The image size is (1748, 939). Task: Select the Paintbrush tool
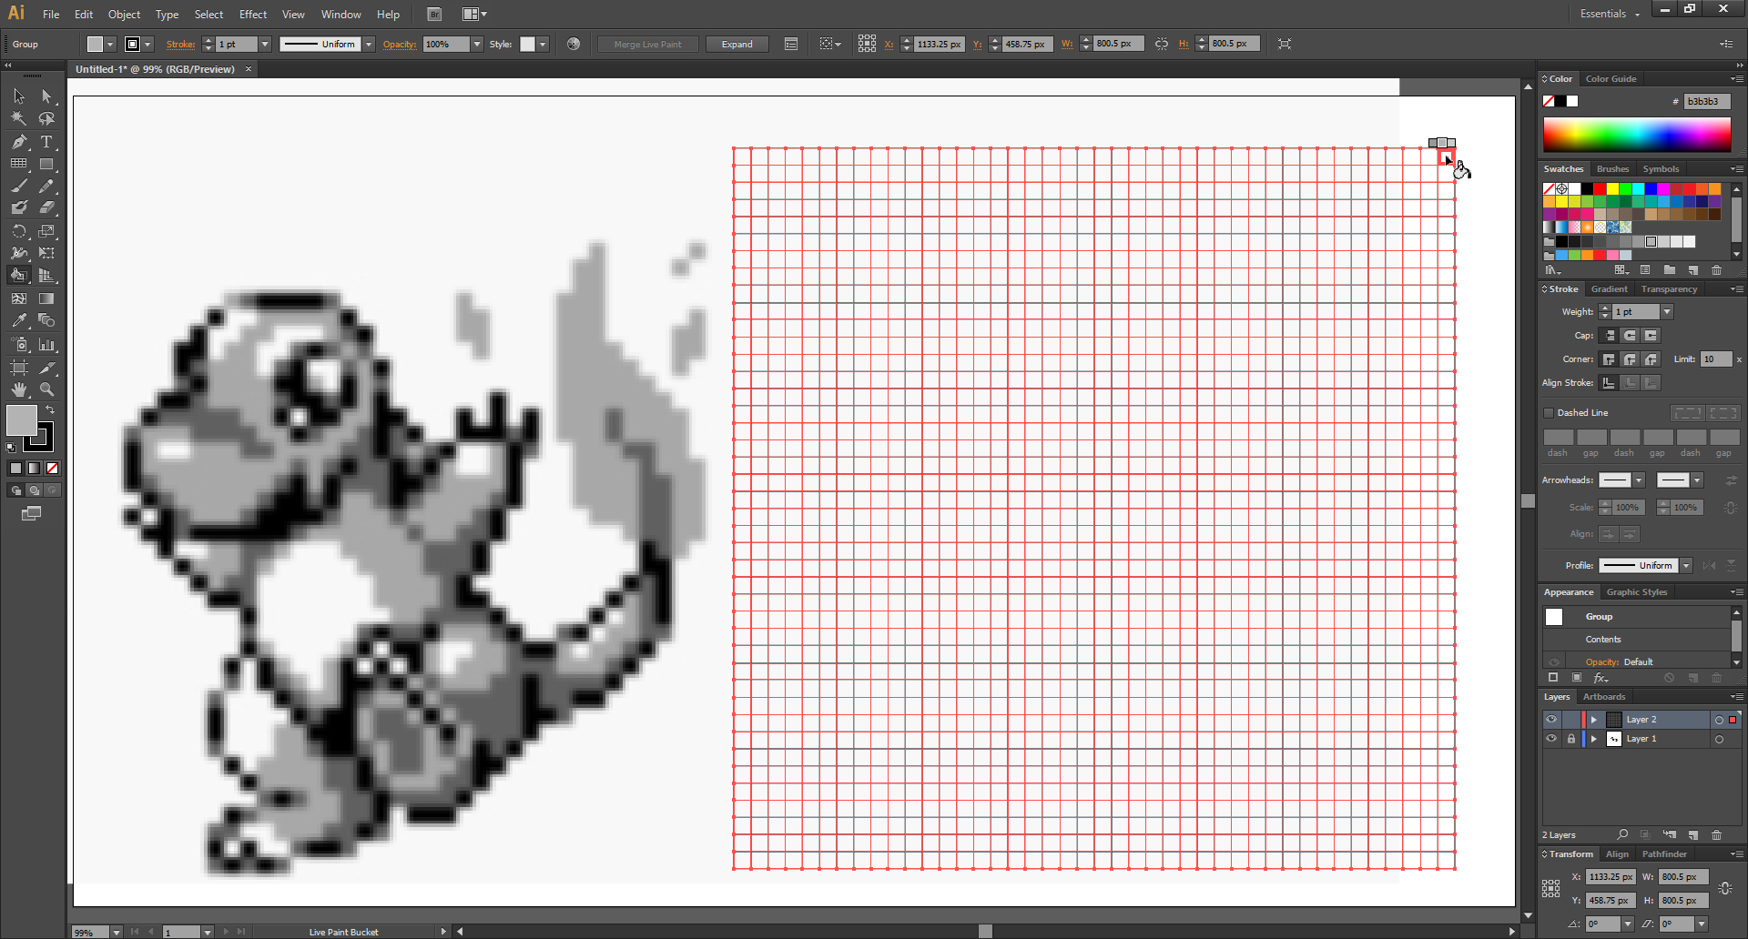pyautogui.click(x=19, y=186)
